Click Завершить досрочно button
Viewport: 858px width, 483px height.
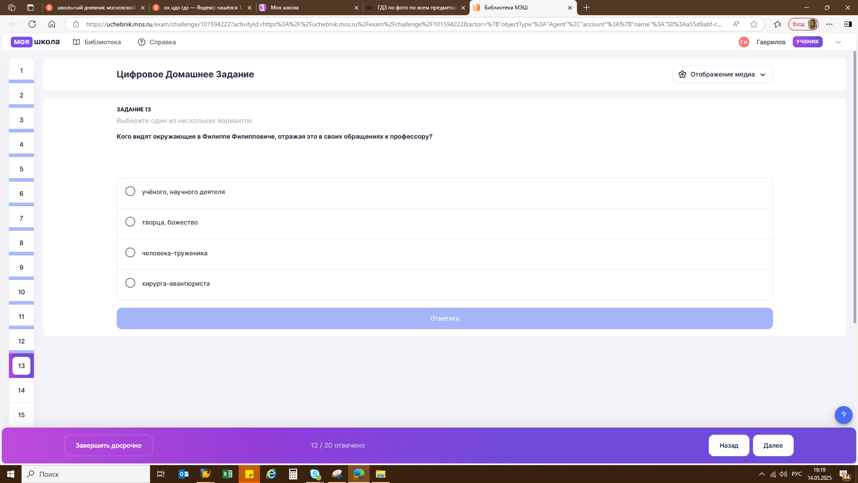click(x=109, y=445)
